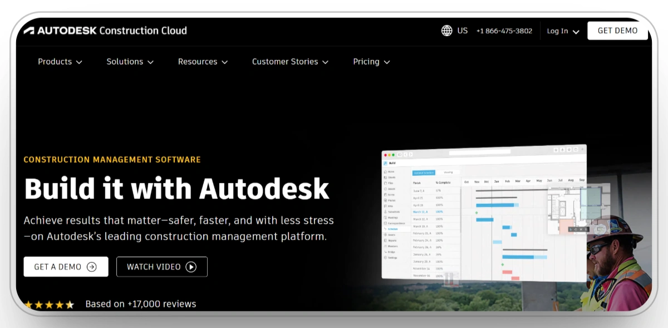Click the highlighted 'March 12, A' schedule row

[436, 212]
